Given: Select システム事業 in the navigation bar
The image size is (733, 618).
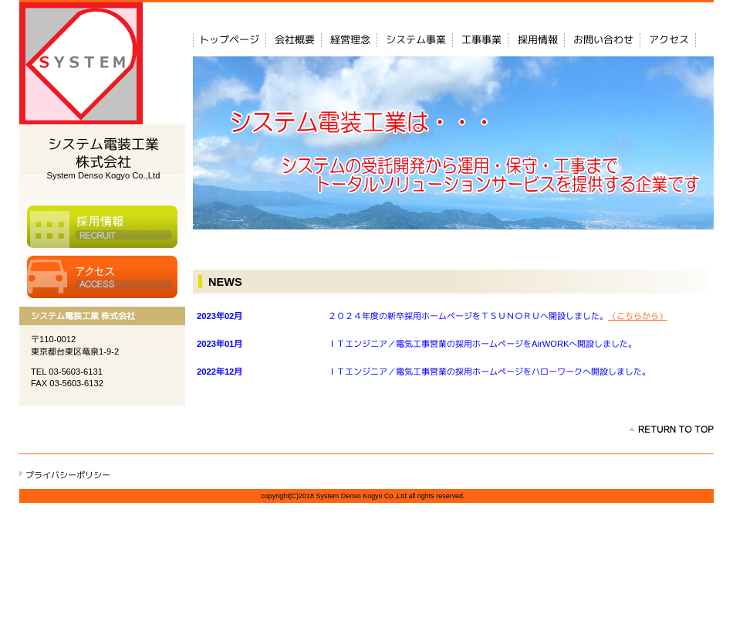Looking at the screenshot, I should [x=416, y=40].
